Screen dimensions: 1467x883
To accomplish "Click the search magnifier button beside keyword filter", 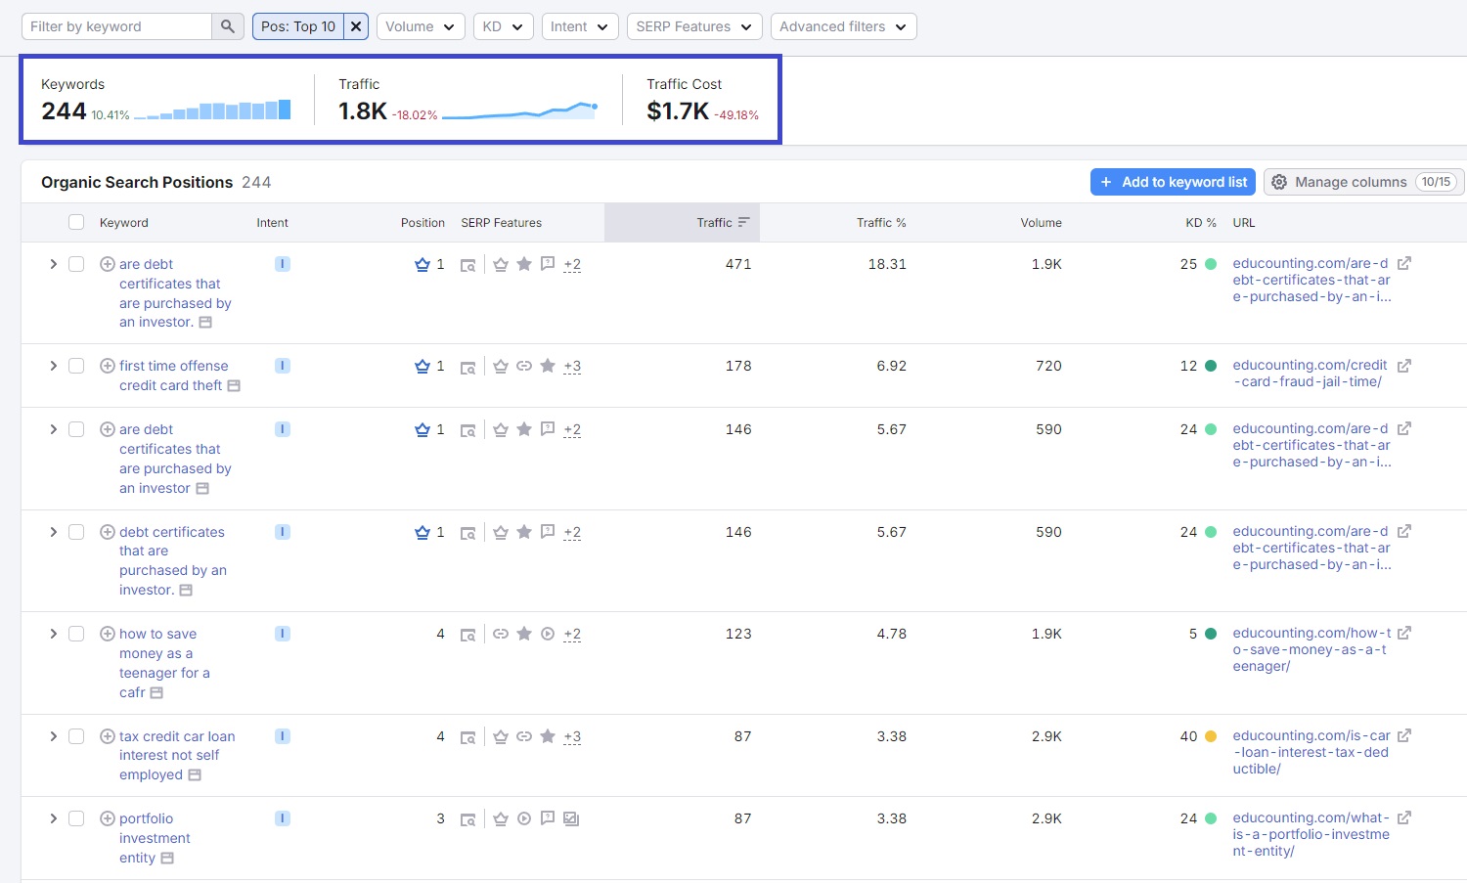I will 227,26.
